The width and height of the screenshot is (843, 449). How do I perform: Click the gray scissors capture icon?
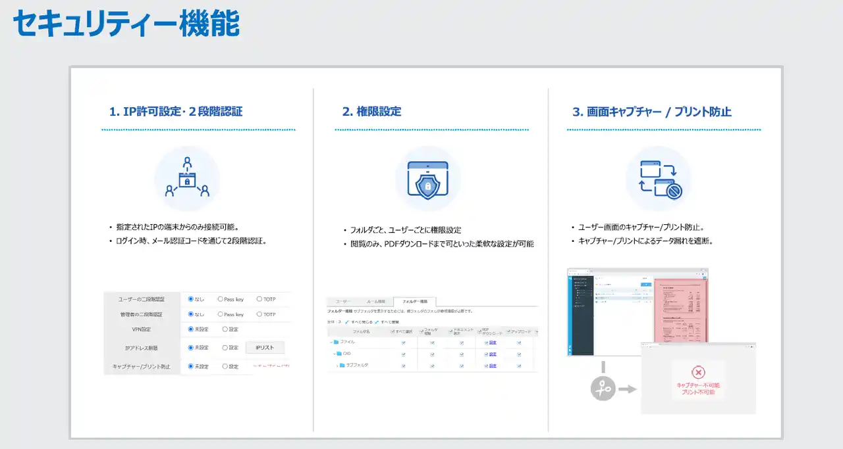(x=603, y=389)
